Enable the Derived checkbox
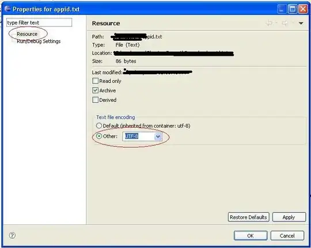 [x=96, y=100]
